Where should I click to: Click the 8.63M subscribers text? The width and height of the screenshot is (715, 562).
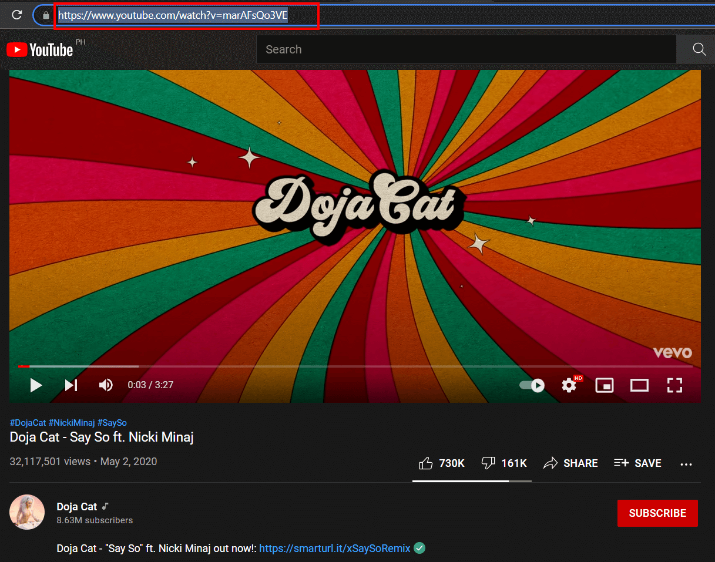click(95, 520)
